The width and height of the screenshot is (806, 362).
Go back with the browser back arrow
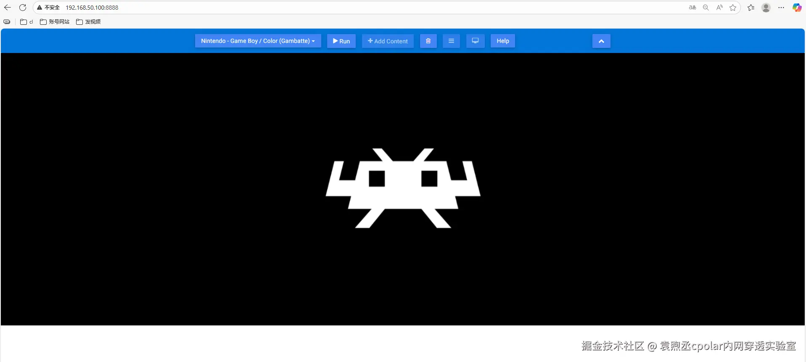pyautogui.click(x=8, y=8)
